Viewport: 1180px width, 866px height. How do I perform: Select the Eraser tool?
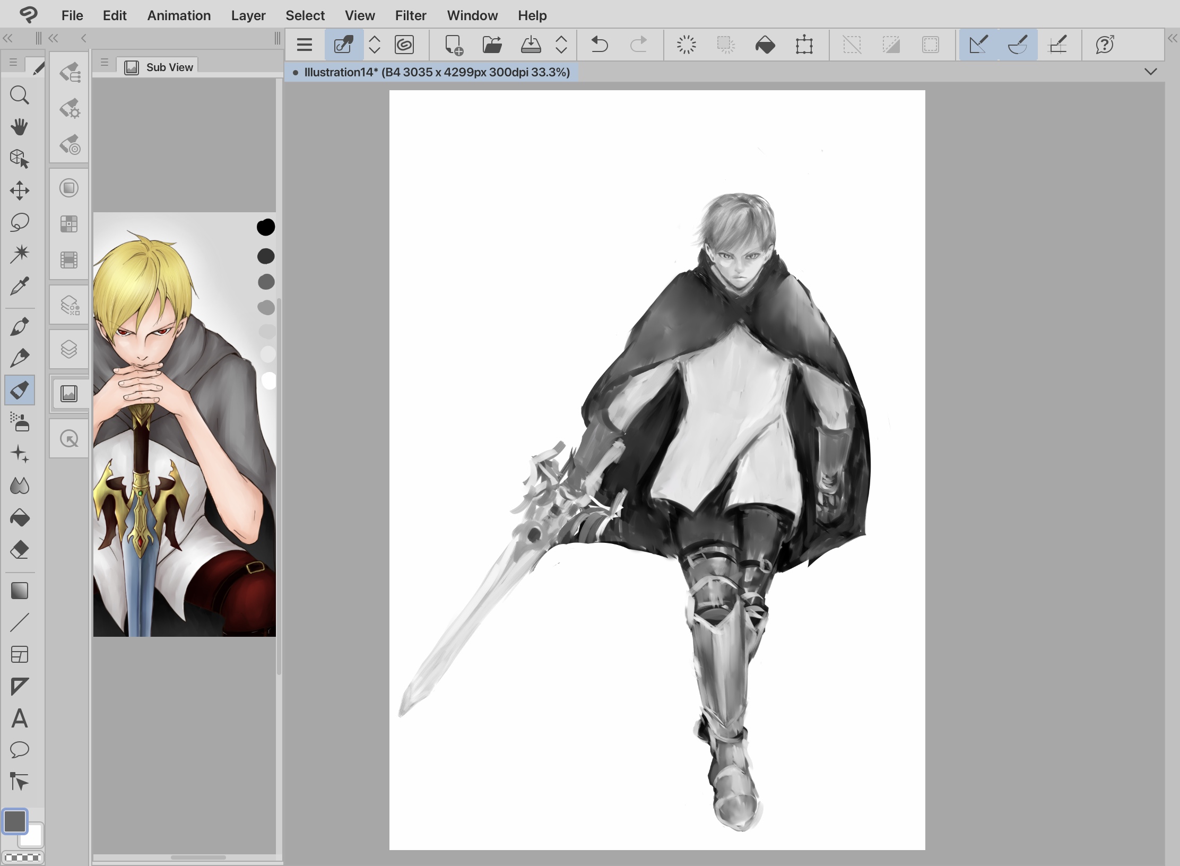point(20,550)
